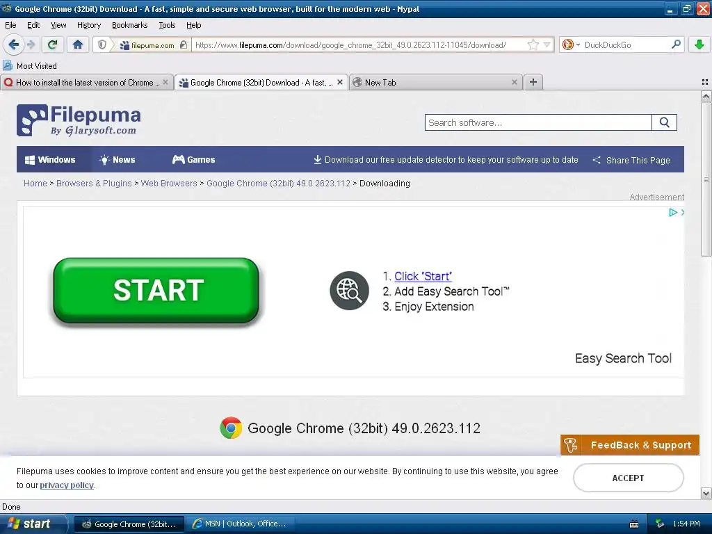Click the Filepuma search magnifier button
Image resolution: width=712 pixels, height=534 pixels.
(664, 122)
